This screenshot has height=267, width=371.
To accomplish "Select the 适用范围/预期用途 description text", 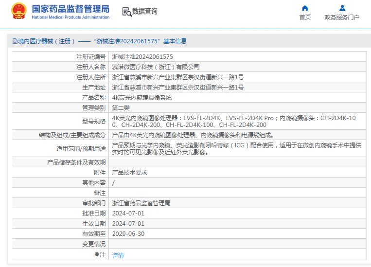I will pyautogui.click(x=237, y=148).
